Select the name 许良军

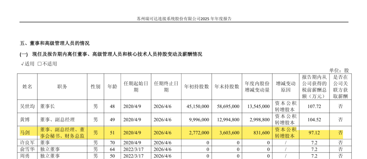pos(27,142)
